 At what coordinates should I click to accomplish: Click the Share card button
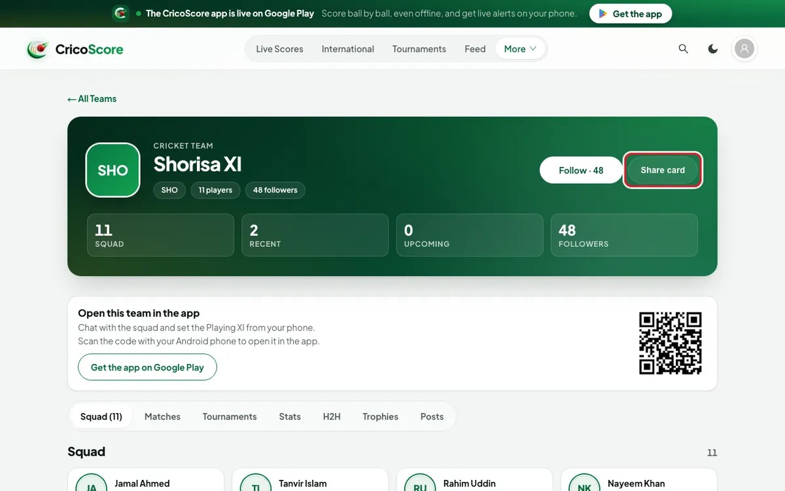(663, 170)
